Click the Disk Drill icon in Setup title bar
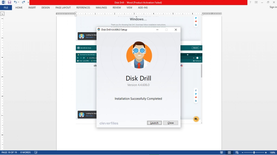 [x=99, y=30]
